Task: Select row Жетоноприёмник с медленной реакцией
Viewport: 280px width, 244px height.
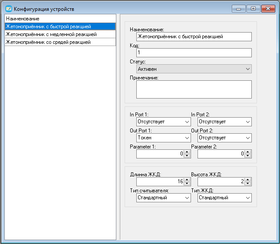Action: pyautogui.click(x=60, y=34)
